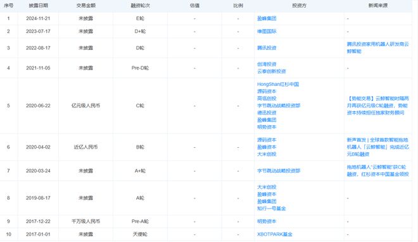Open 高领创投 investor link
The image size is (418, 242).
pyautogui.click(x=267, y=99)
